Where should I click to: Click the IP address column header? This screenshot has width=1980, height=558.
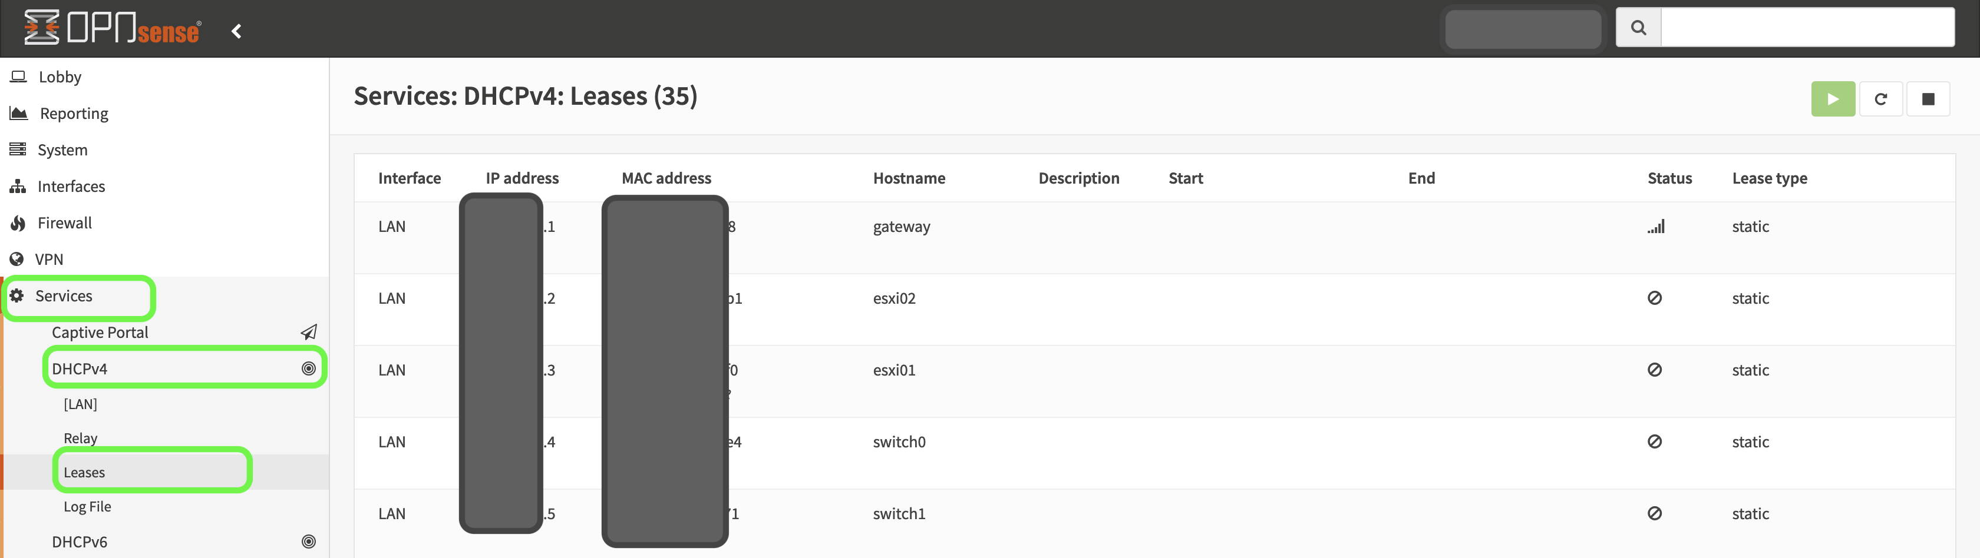tap(522, 178)
